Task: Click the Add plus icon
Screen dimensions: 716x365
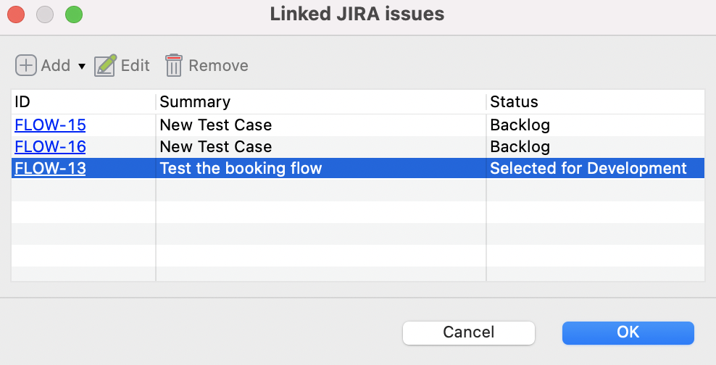Action: pyautogui.click(x=25, y=65)
